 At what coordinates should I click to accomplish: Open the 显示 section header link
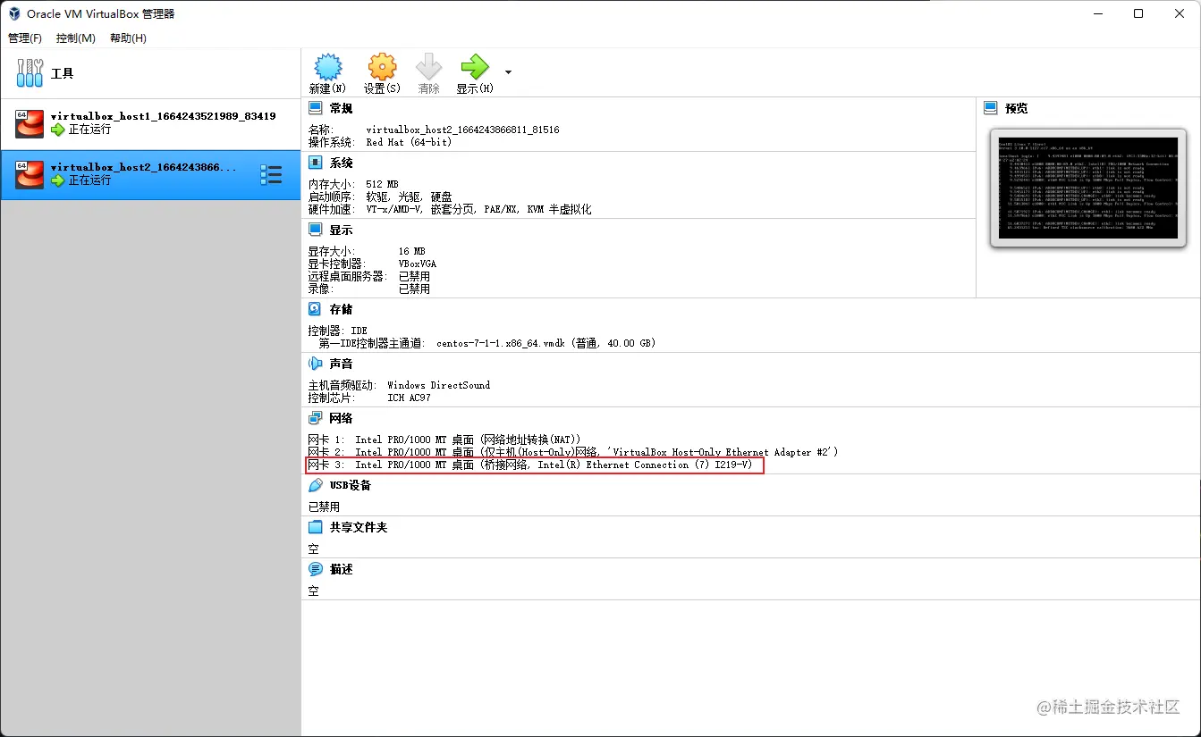(341, 230)
